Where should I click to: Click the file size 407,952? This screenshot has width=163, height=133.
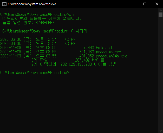point(87,56)
